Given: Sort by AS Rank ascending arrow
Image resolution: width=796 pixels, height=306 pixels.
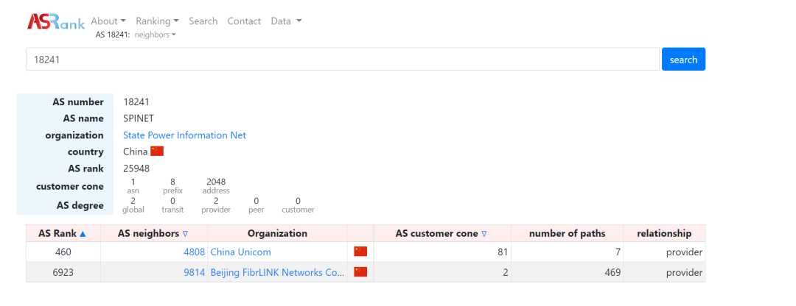Looking at the screenshot, I should pyautogui.click(x=83, y=234).
